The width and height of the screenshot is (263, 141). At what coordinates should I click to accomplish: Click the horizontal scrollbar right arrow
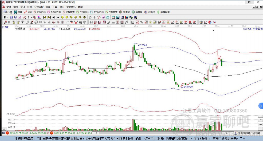click(227, 133)
